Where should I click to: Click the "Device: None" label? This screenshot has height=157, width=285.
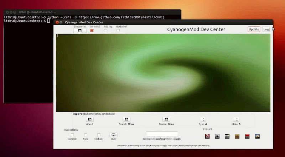coord(166,124)
